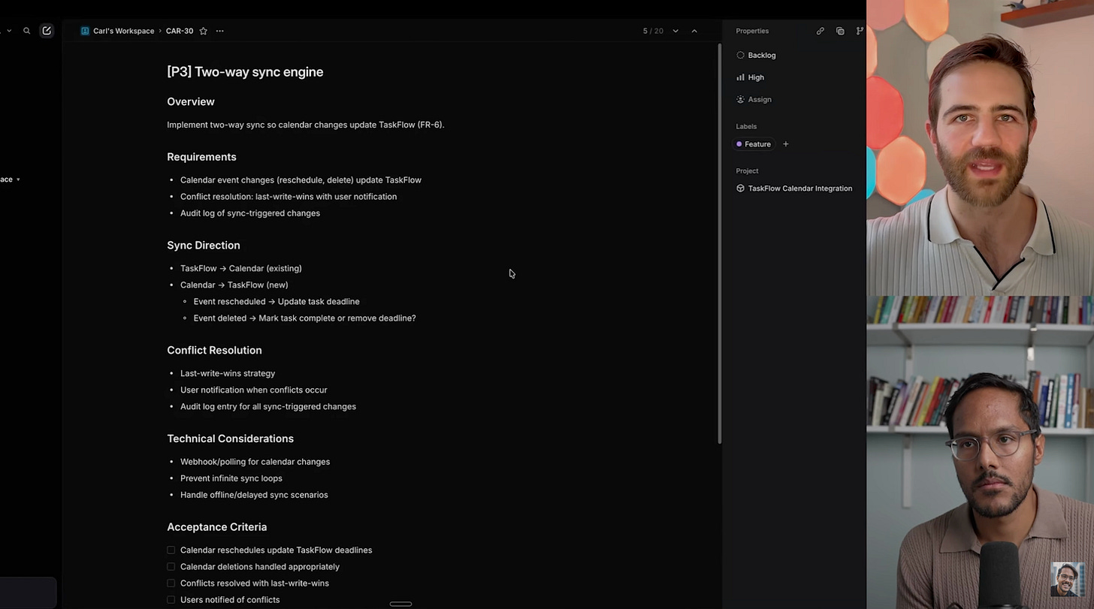Click the Technical Considerations heading

[230, 439]
